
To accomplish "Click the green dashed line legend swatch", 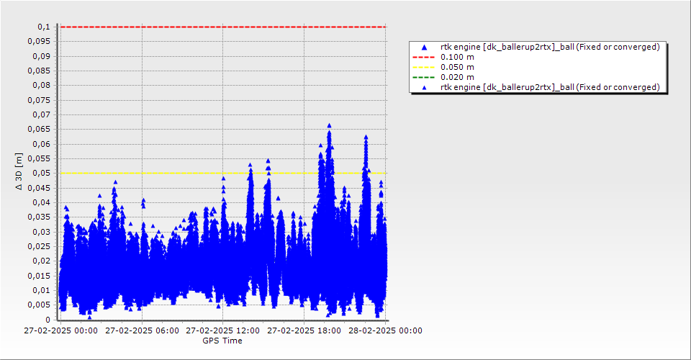I will 423,78.
